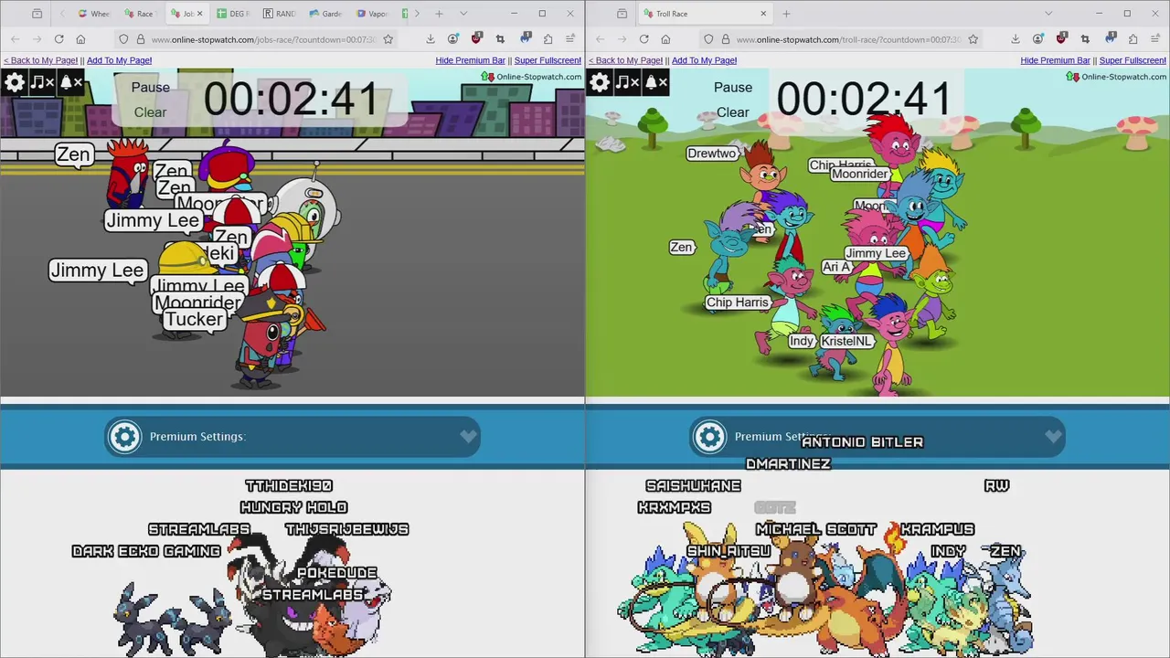Expand Premium Settings chevron in Troll Race window
Viewport: 1170px width, 658px height.
tap(1053, 437)
